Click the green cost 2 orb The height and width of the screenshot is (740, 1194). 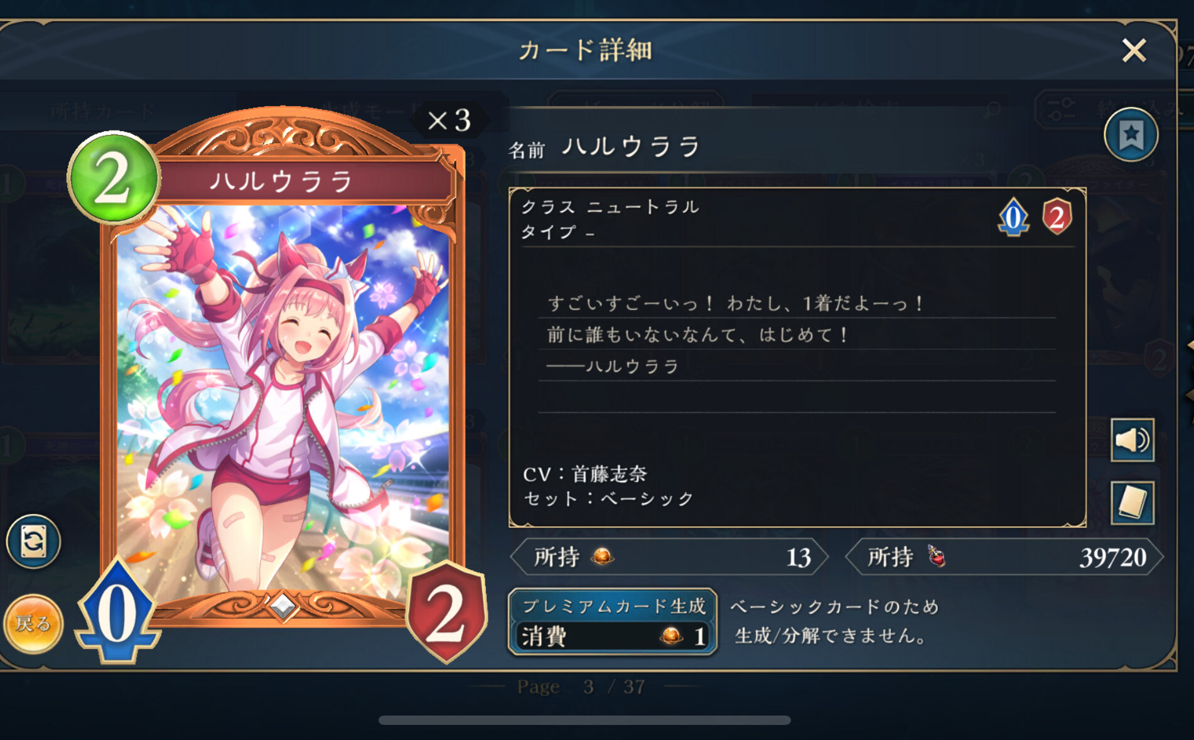[x=114, y=178]
